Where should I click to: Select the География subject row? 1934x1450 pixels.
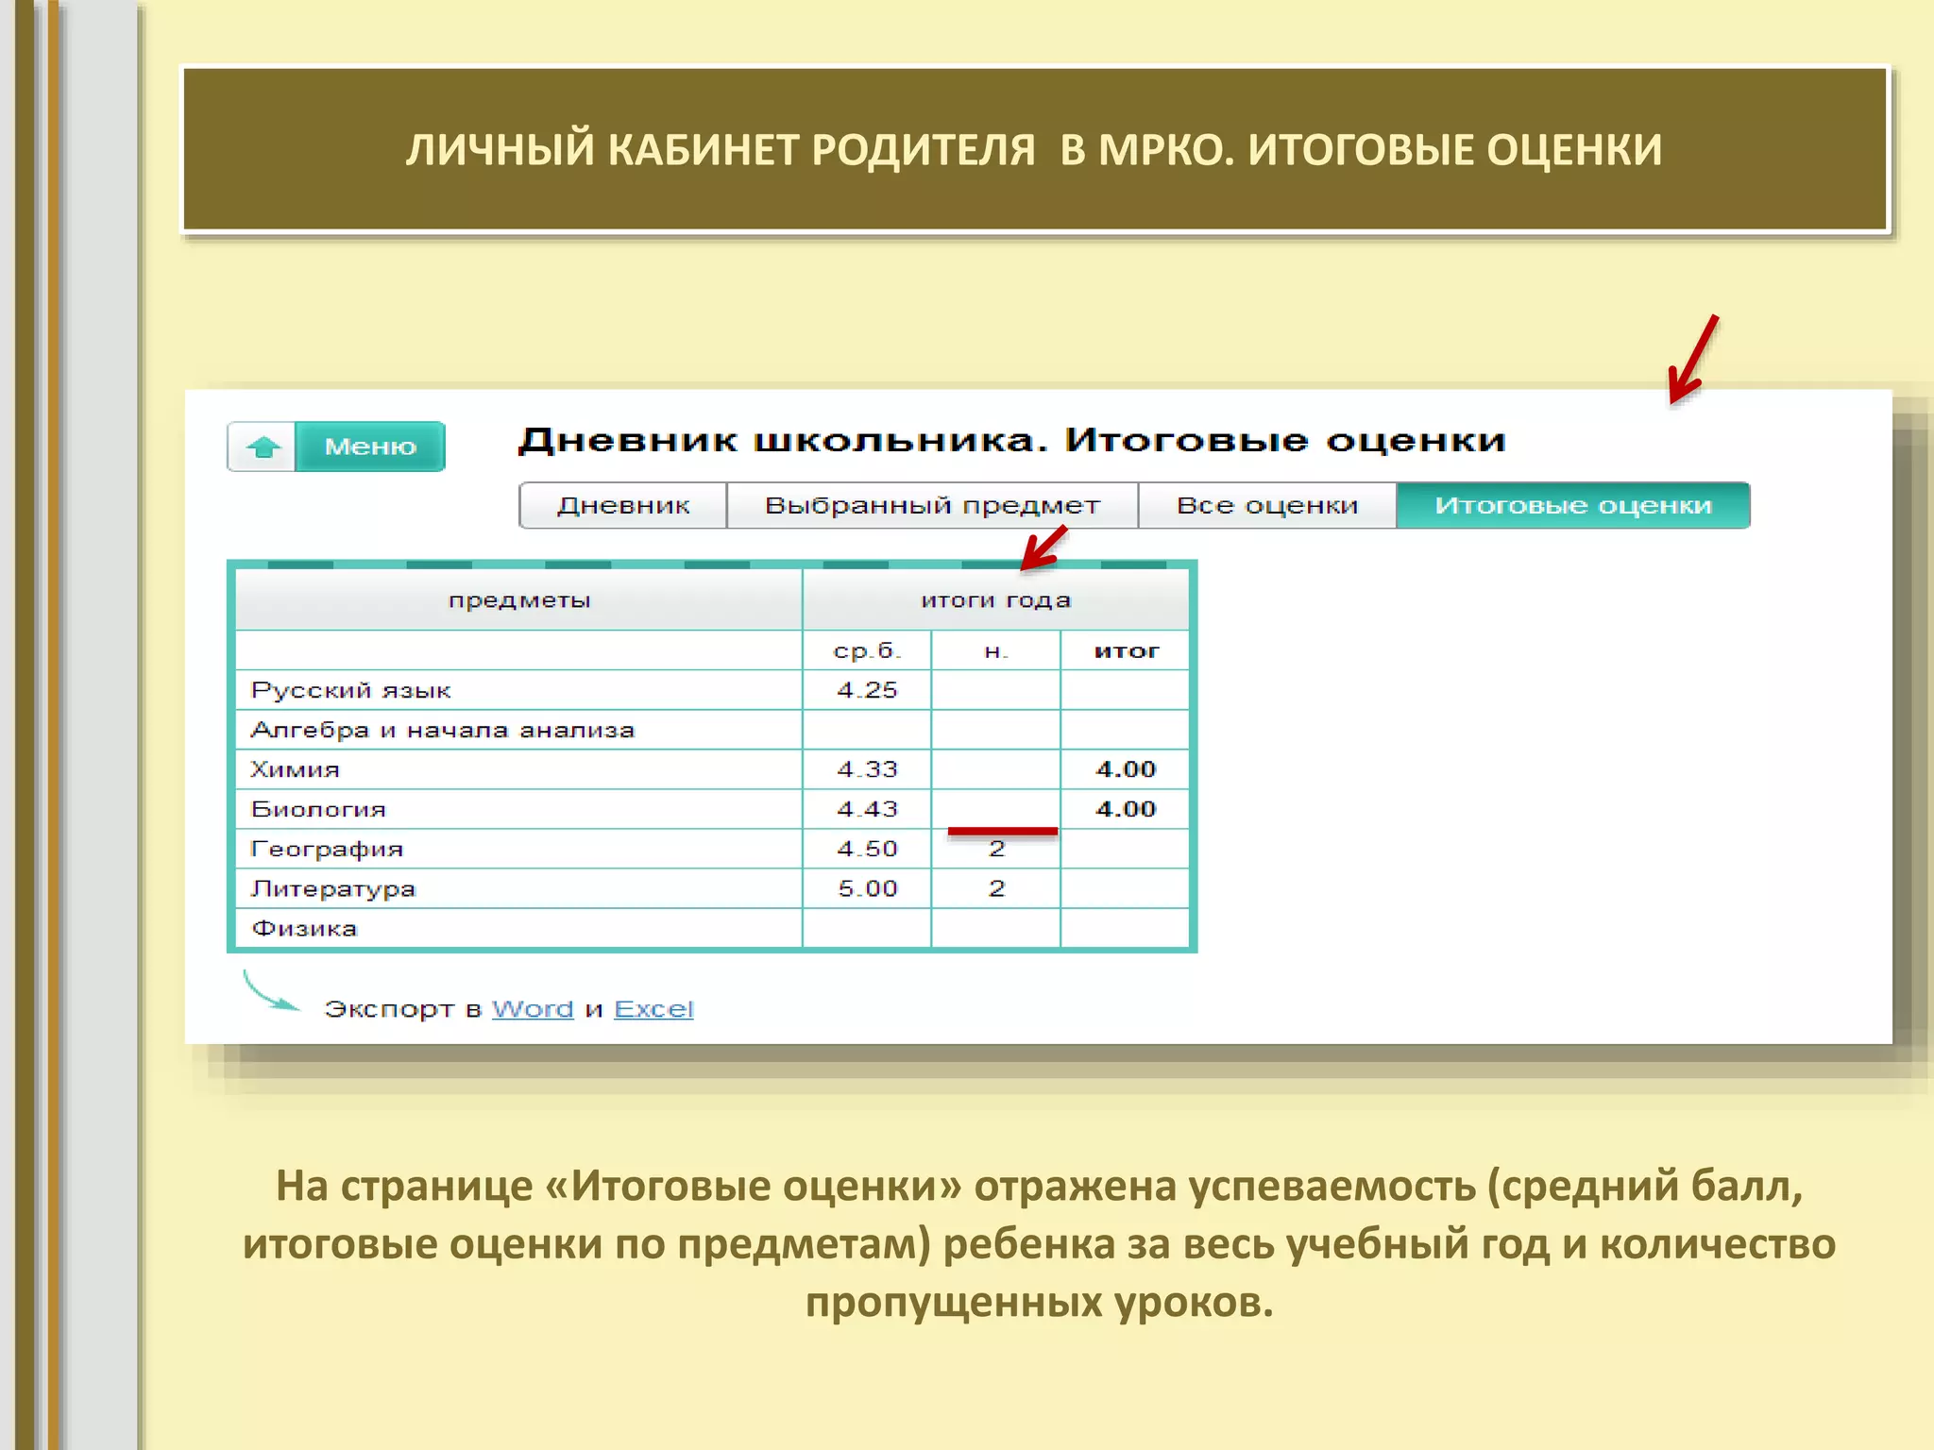[x=712, y=849]
